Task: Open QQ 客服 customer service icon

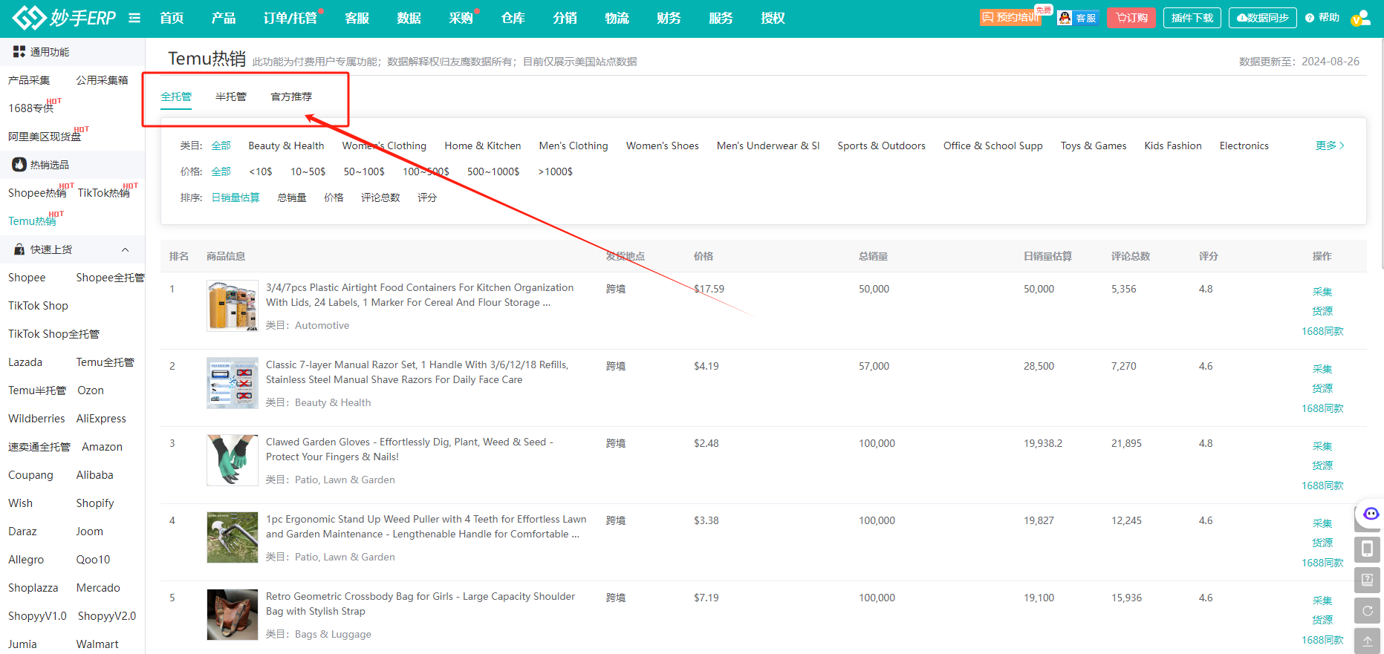Action: pos(1077,18)
